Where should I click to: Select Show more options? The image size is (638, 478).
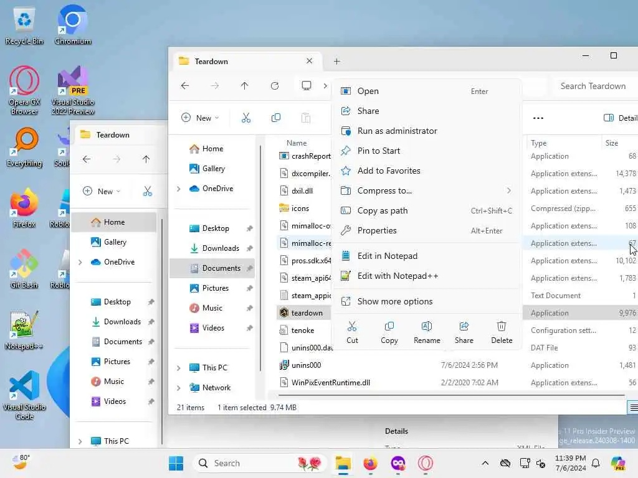(x=426, y=301)
